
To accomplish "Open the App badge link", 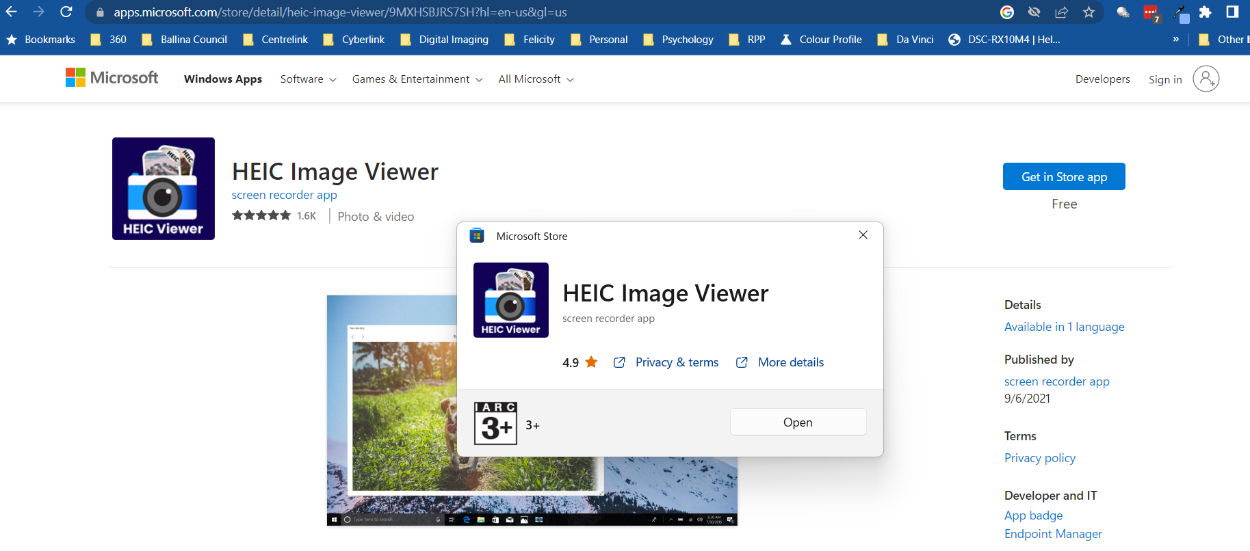I will (x=1033, y=515).
